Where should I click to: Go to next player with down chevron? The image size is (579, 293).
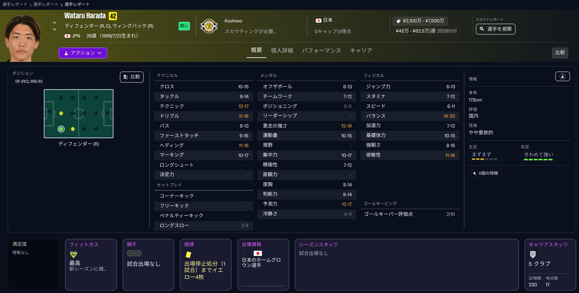point(55,29)
